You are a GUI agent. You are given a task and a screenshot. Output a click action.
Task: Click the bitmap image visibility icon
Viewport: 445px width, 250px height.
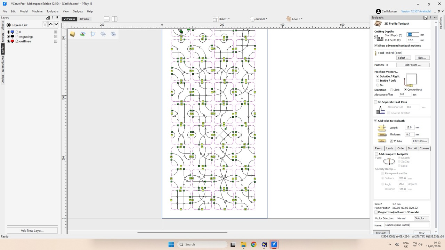(82, 34)
